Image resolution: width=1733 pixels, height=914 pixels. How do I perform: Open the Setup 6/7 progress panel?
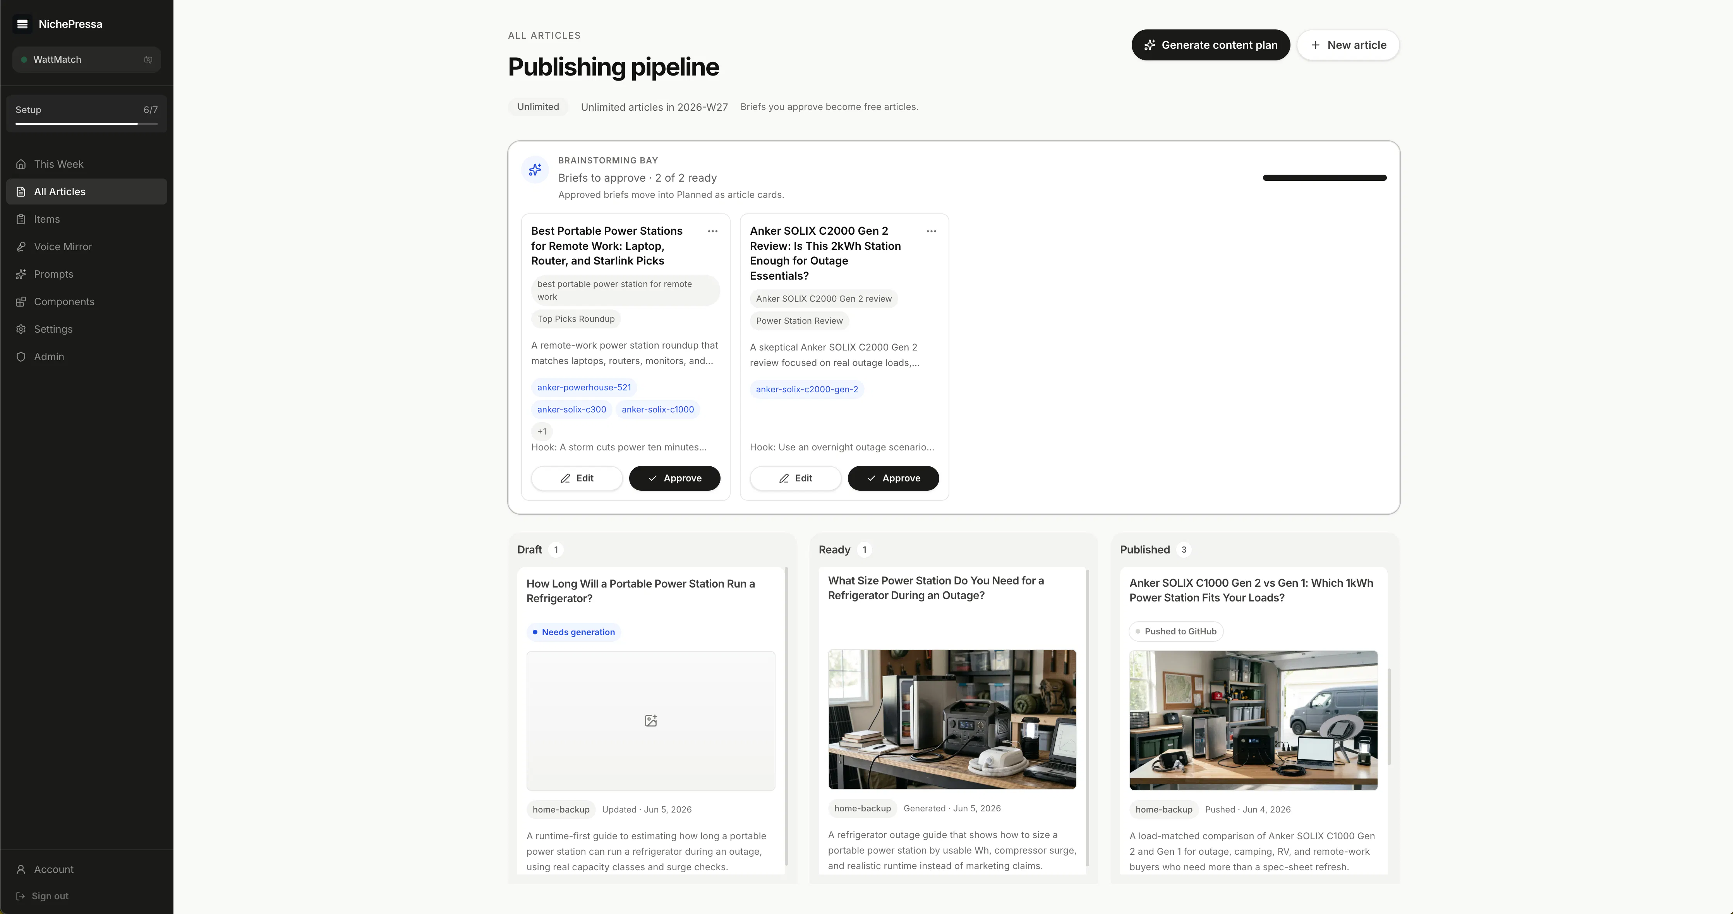86,114
